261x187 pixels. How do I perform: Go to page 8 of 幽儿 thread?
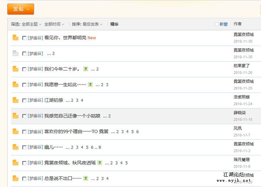[x=100, y=147]
